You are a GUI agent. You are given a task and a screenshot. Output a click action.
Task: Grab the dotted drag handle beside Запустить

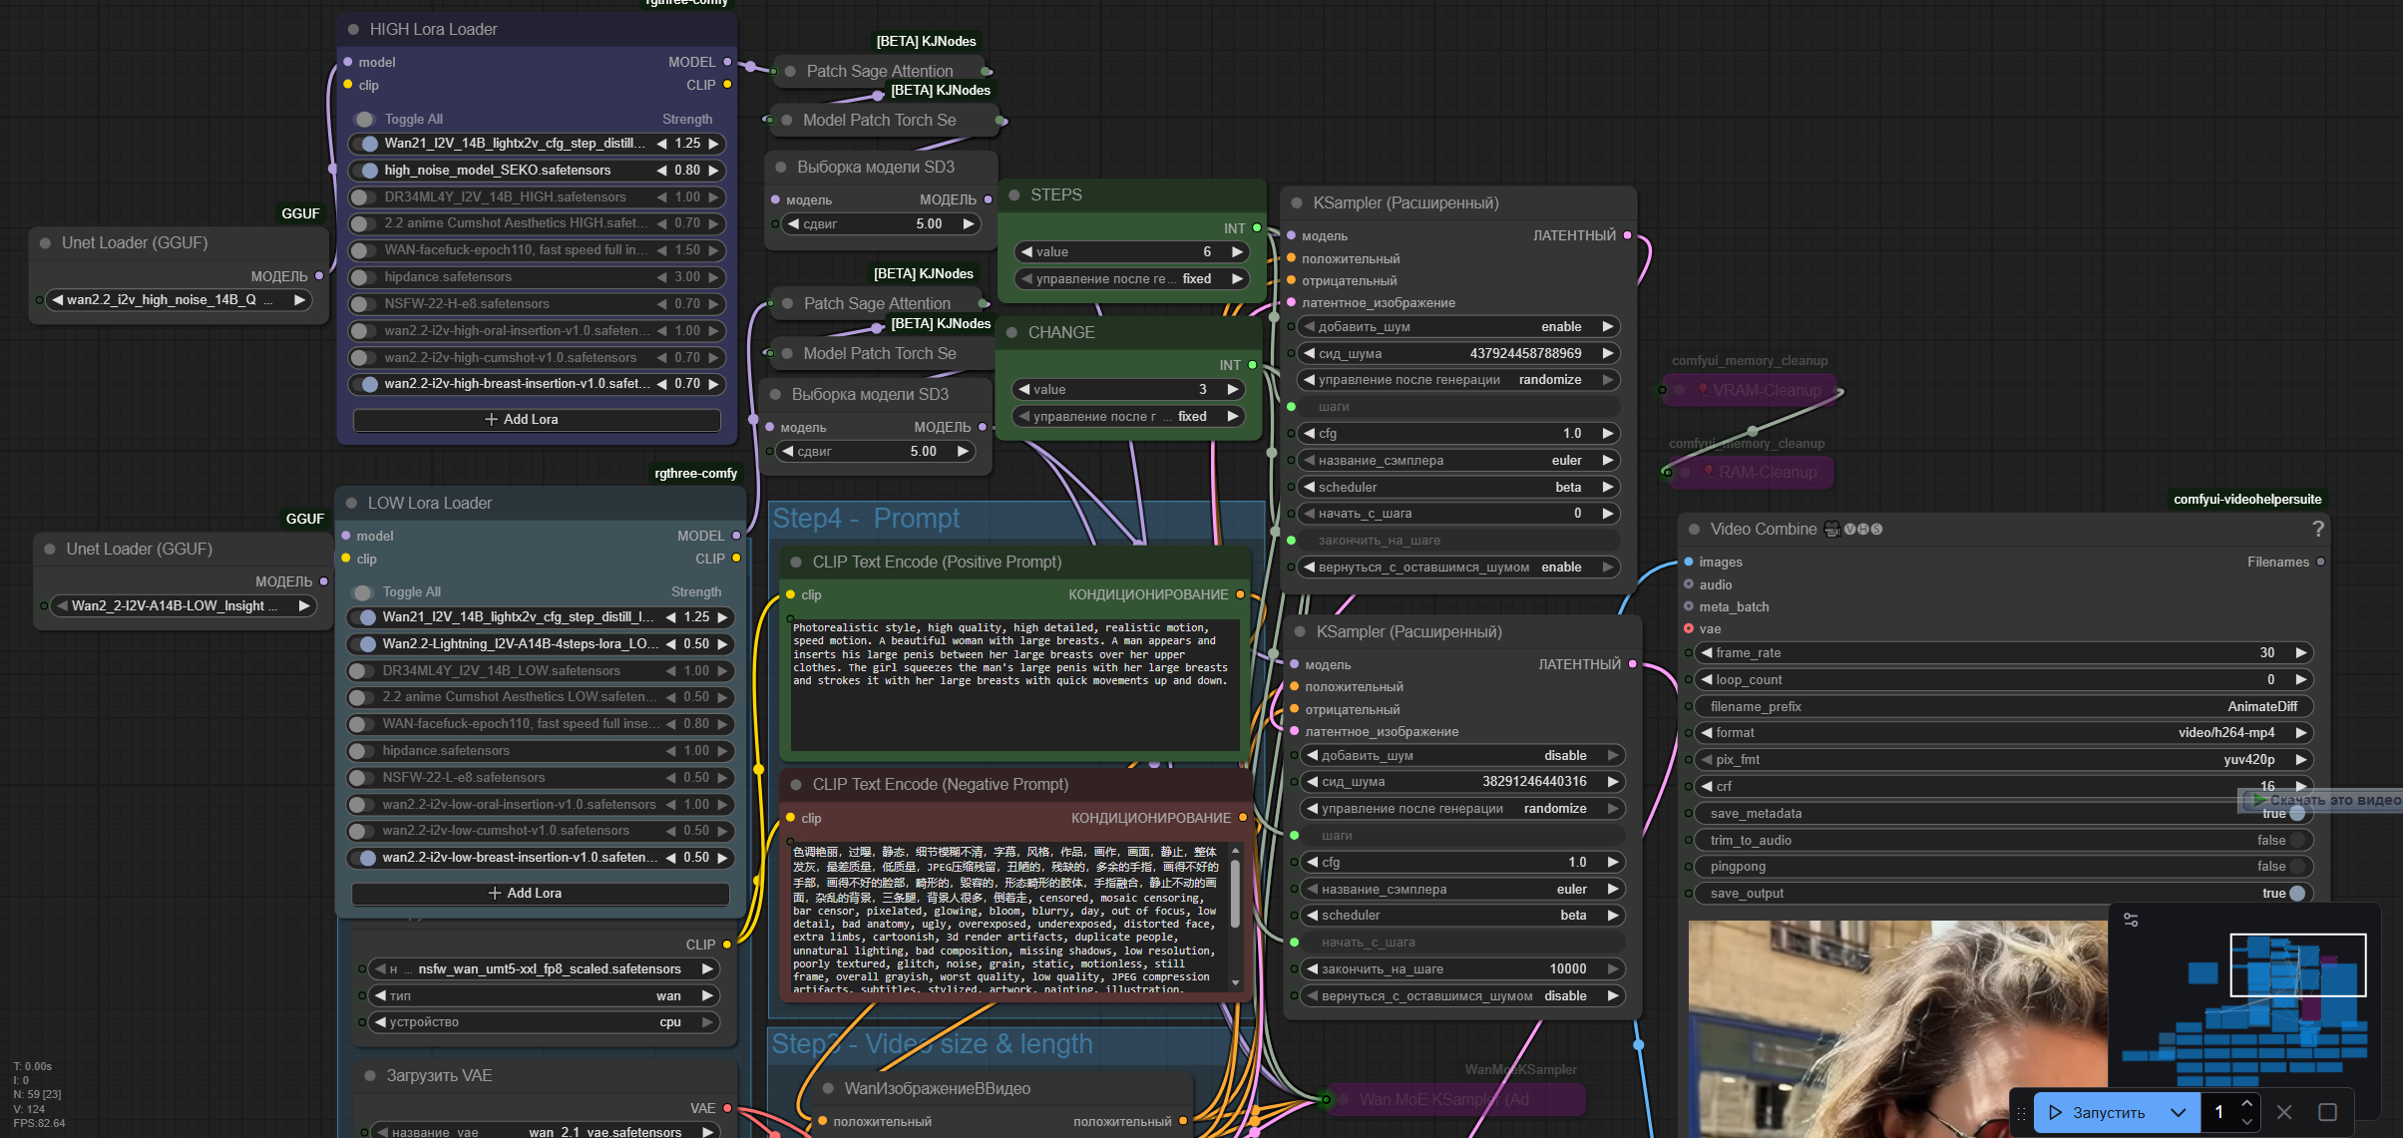pos(2021,1112)
